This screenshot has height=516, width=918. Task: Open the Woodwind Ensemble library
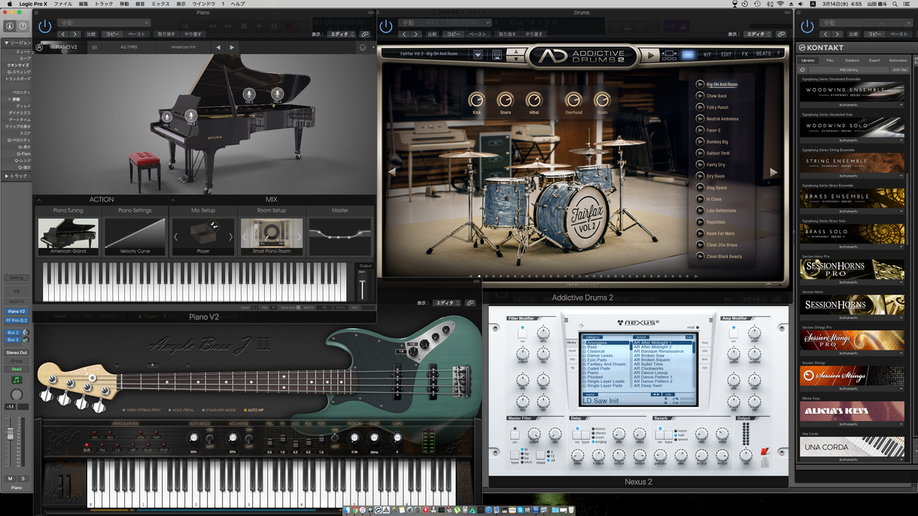coord(852,93)
